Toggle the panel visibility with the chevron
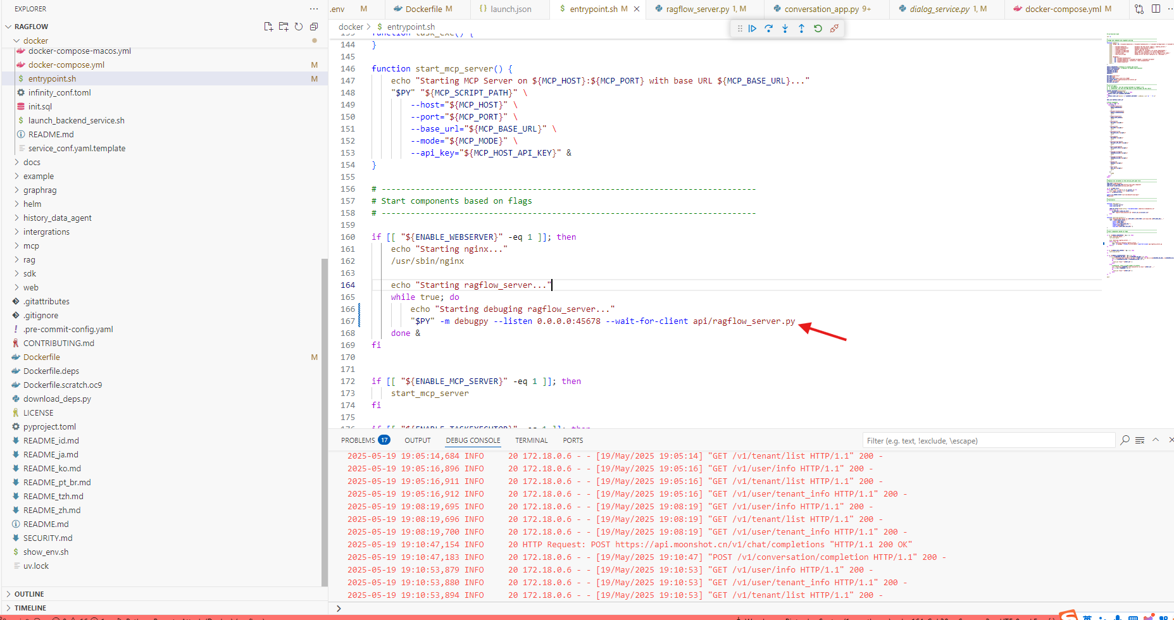This screenshot has width=1174, height=620. pos(1155,440)
